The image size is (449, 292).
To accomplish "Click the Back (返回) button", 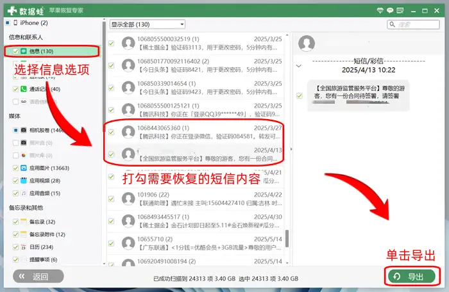I will 38,276.
